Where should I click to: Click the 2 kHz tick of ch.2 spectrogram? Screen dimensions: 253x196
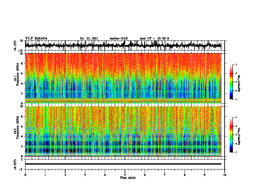pos(22,146)
